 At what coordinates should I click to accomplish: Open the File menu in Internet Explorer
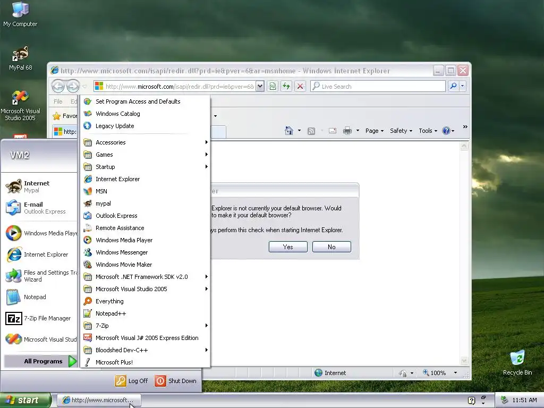[x=58, y=101]
